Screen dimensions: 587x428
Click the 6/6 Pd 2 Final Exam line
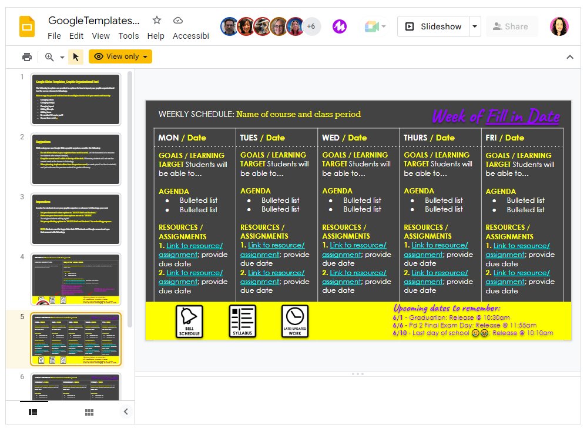(x=465, y=325)
